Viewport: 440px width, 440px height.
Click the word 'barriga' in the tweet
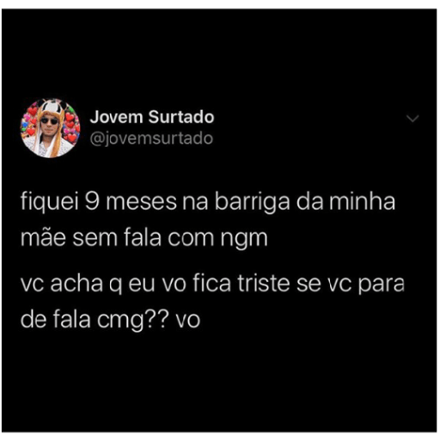[253, 203]
